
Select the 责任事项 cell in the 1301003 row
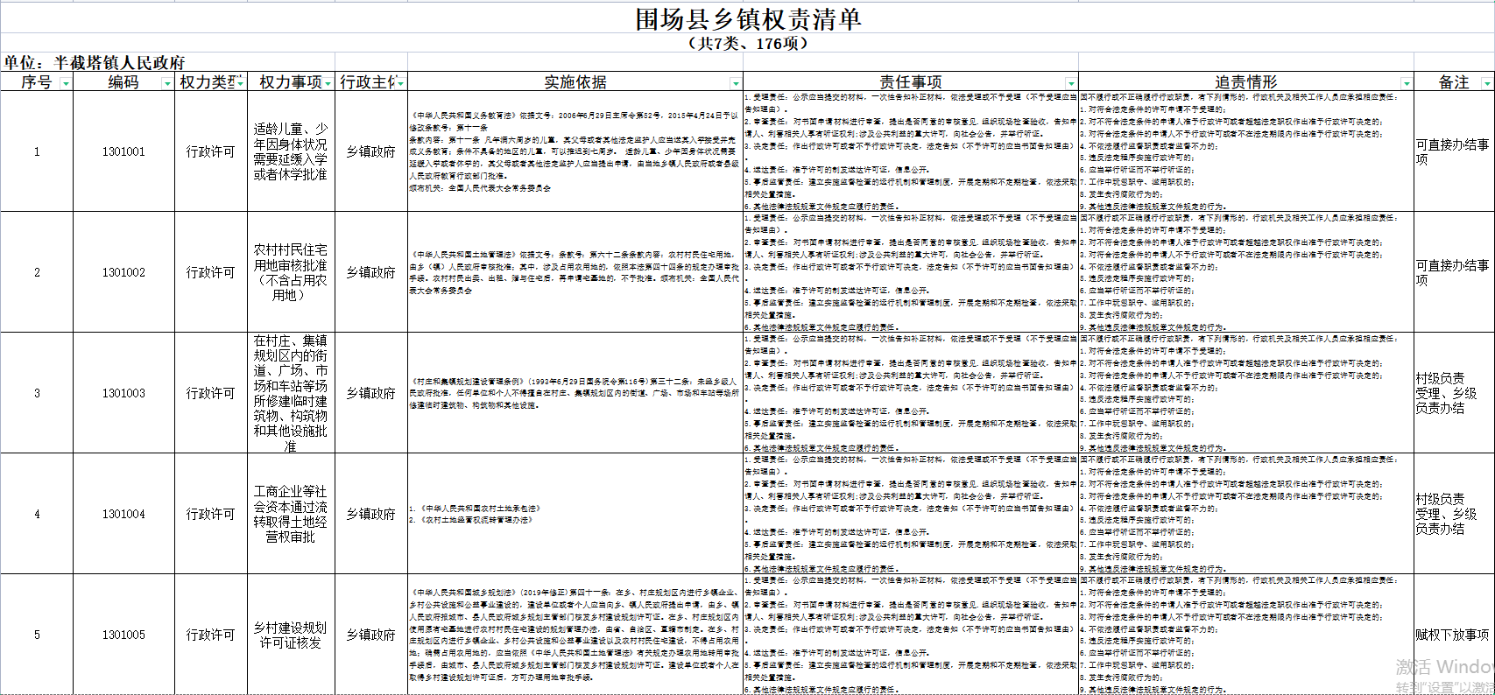tap(911, 393)
